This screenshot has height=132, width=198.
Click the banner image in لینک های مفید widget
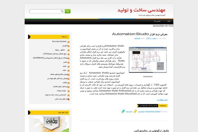51,124
